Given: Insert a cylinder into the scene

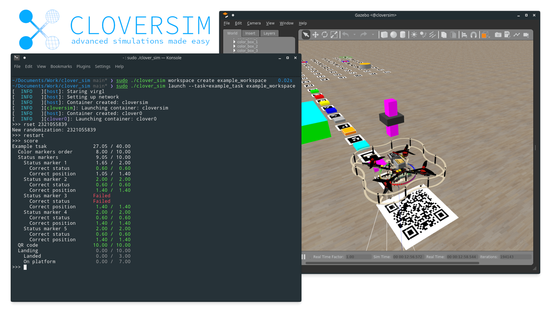Looking at the screenshot, I should click(x=403, y=35).
